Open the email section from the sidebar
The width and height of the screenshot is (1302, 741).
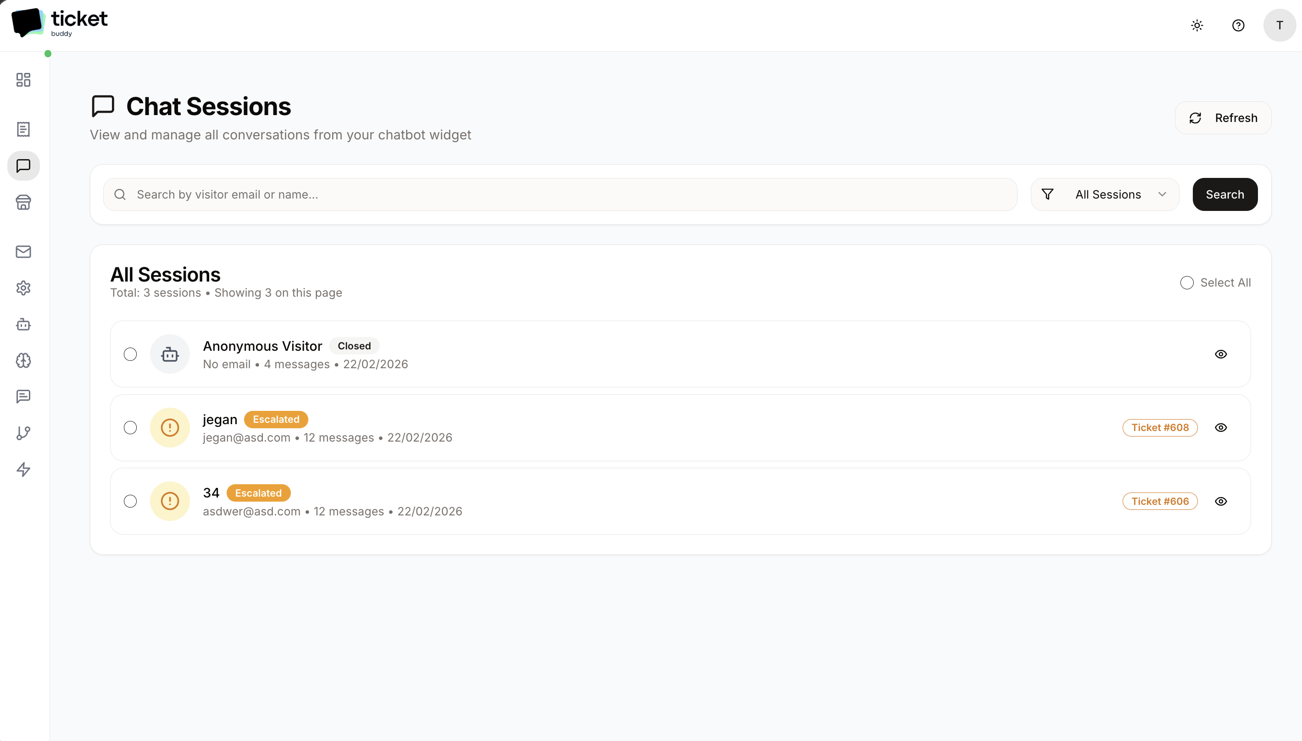[x=23, y=251]
